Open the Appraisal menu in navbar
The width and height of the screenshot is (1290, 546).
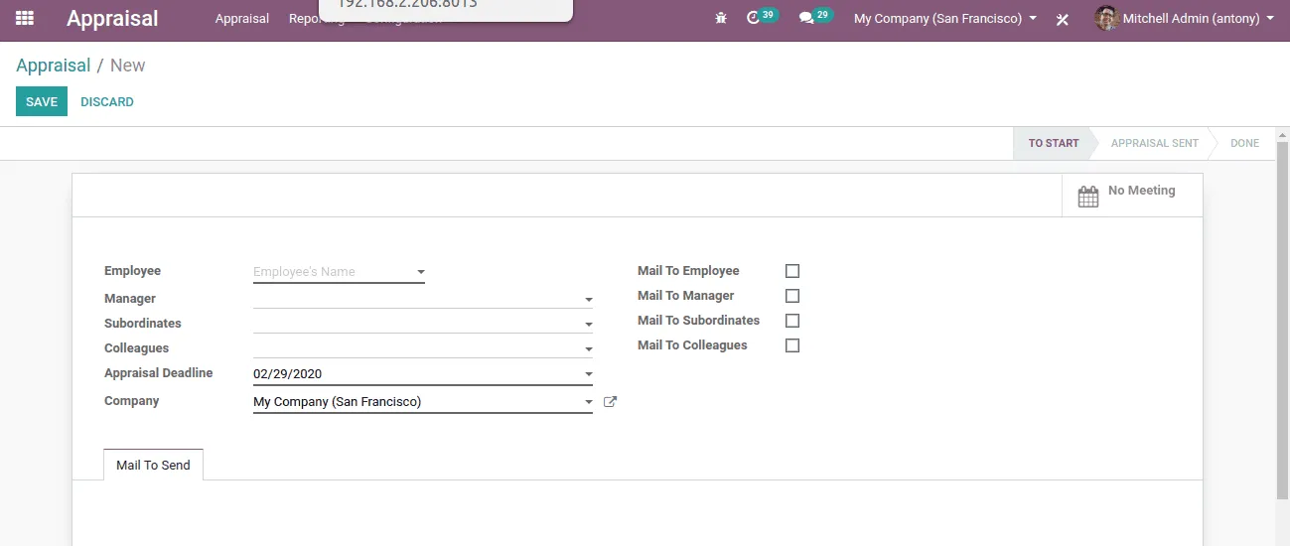coord(242,19)
